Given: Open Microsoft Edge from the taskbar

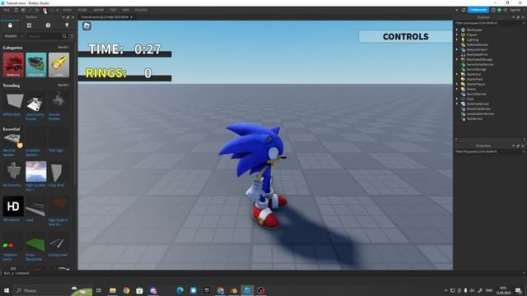Looking at the screenshot, I should click(180, 290).
